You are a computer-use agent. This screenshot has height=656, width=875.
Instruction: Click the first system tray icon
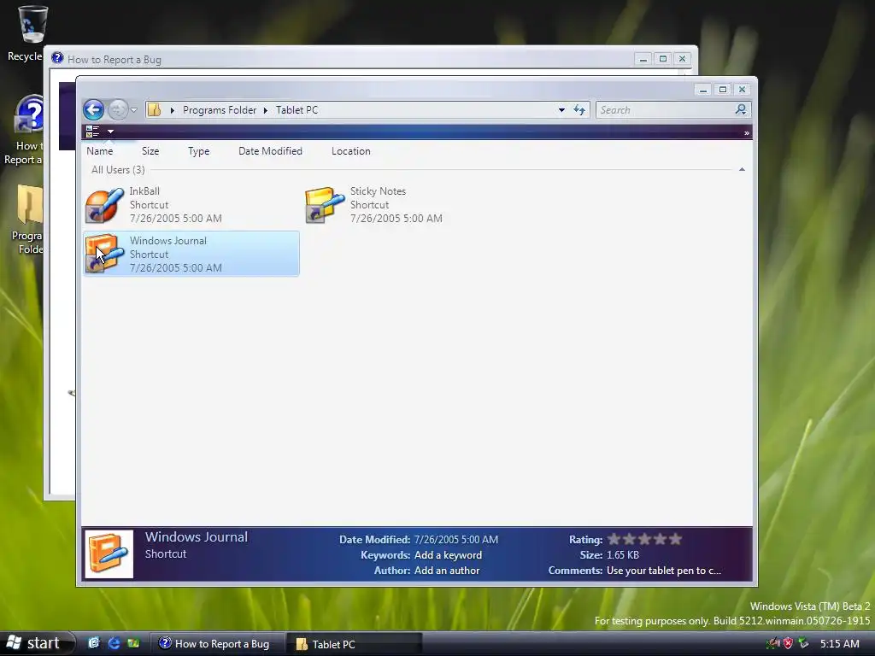click(772, 643)
